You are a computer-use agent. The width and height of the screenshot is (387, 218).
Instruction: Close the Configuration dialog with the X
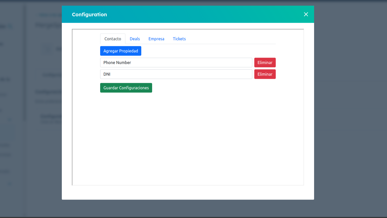[306, 14]
